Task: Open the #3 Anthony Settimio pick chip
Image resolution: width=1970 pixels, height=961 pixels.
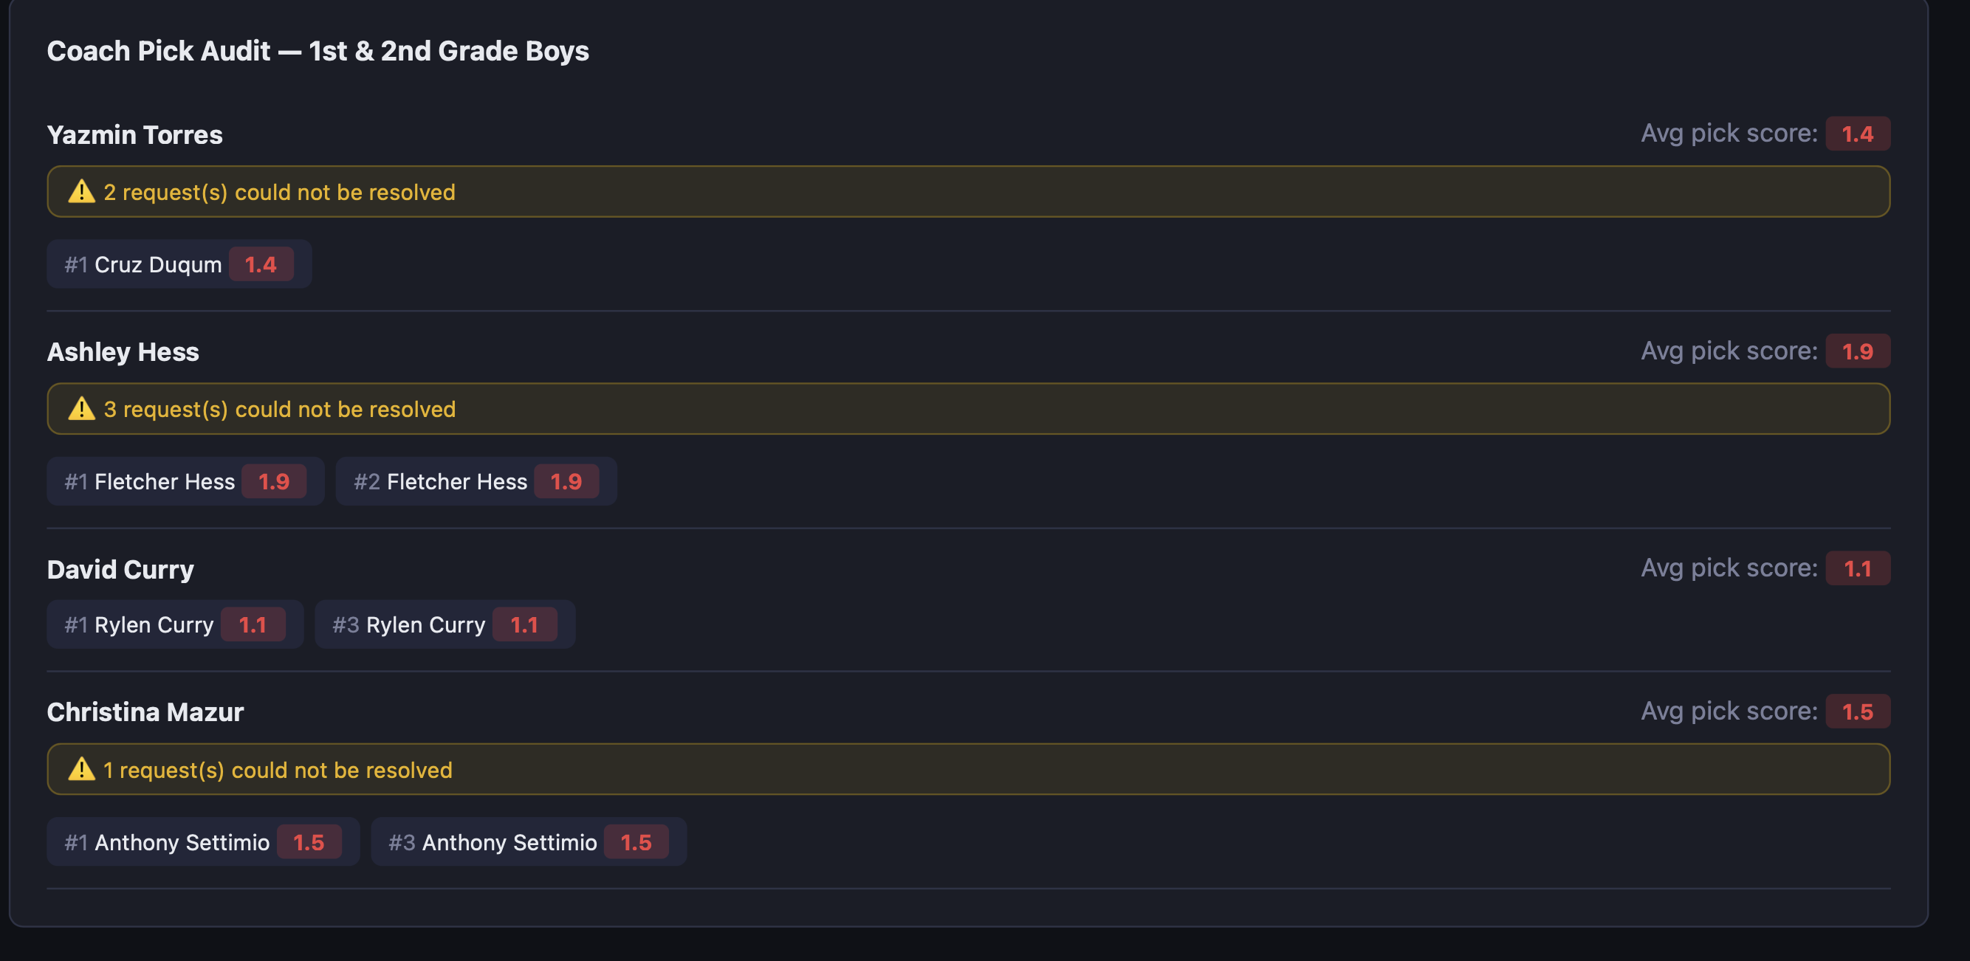Action: click(x=529, y=841)
